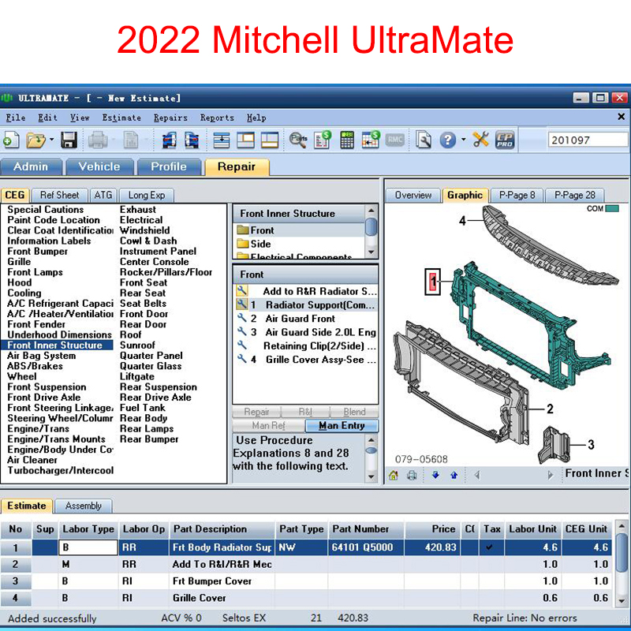
Task: Select Front Bumper in the category list
Action: coord(38,252)
